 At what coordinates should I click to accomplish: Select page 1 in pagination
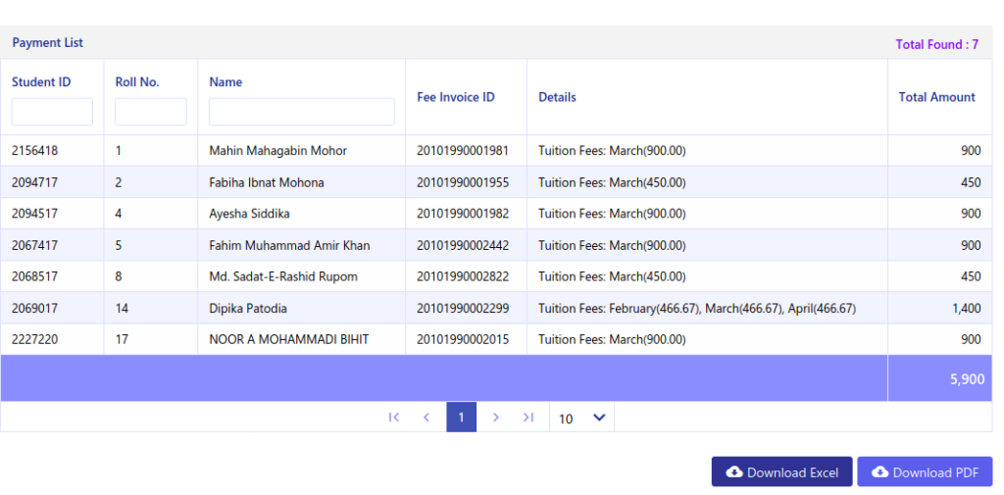tap(461, 417)
